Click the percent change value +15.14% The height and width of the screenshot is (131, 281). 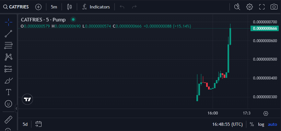(182, 26)
